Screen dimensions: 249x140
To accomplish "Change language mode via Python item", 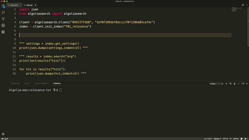I will (x=236, y=139).
